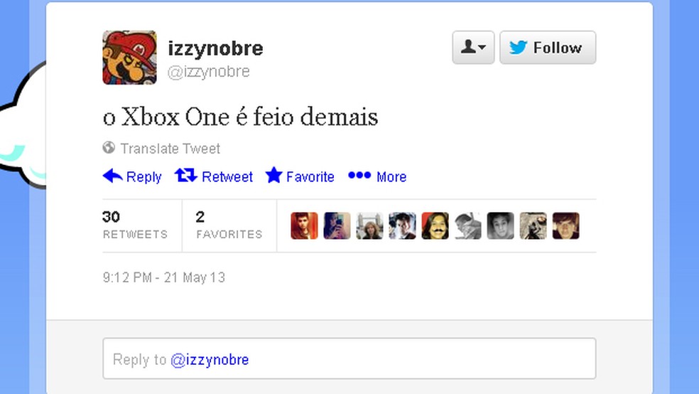Open the 9:12 PM - 21 May 13 timestamp
Viewport: 699px width, 394px height.
(x=164, y=277)
